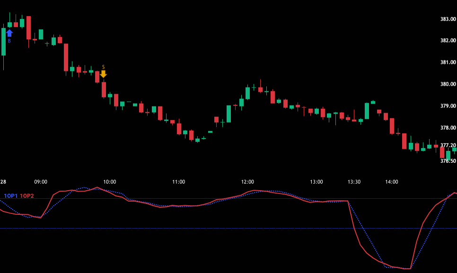Screen dimensions: 457x273
Task: Click the large green candle before 12:00
Action: click(x=229, y=114)
